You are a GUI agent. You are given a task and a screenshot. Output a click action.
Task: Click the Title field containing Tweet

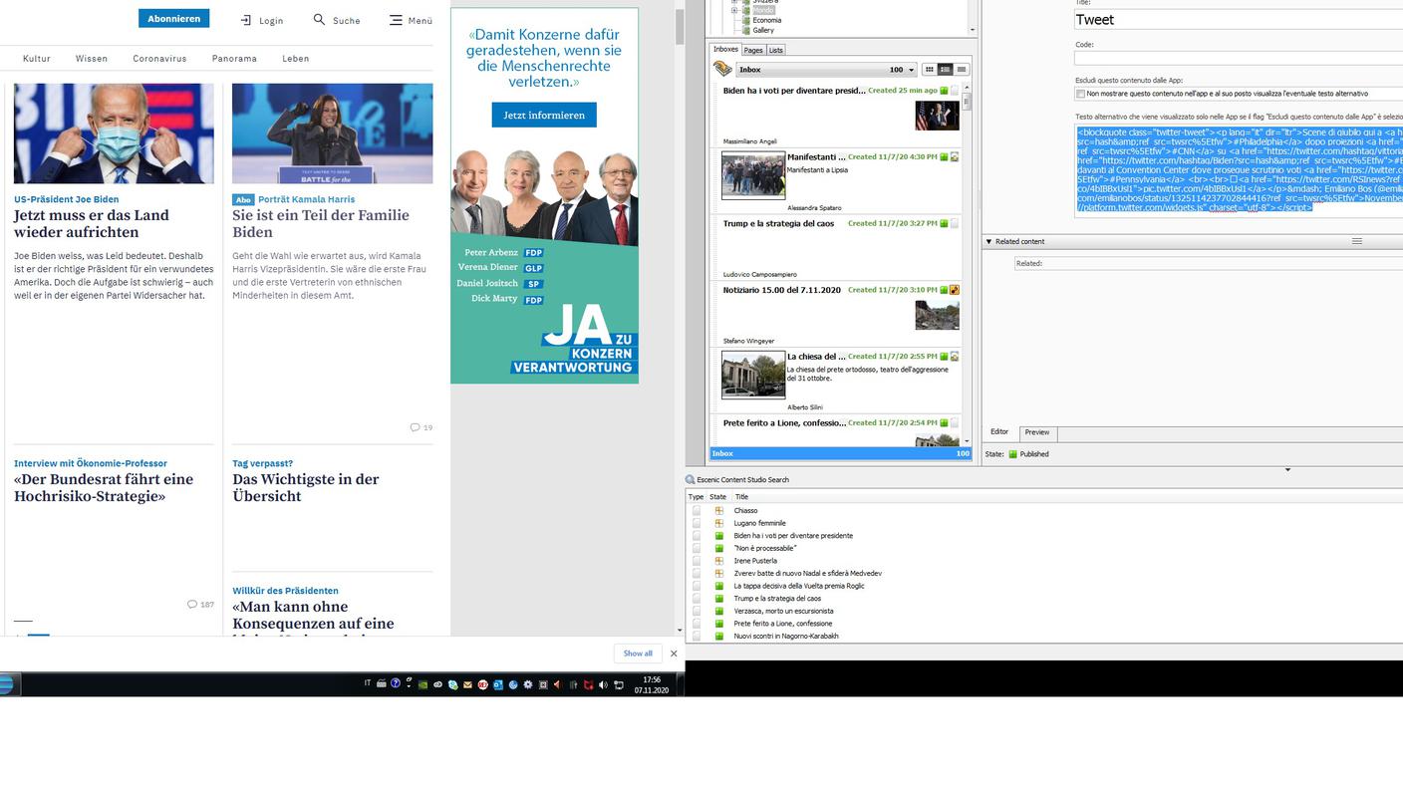tap(1239, 19)
